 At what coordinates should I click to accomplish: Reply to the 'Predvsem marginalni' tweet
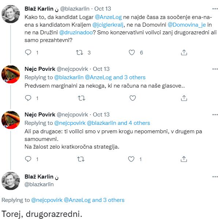click(x=28, y=98)
